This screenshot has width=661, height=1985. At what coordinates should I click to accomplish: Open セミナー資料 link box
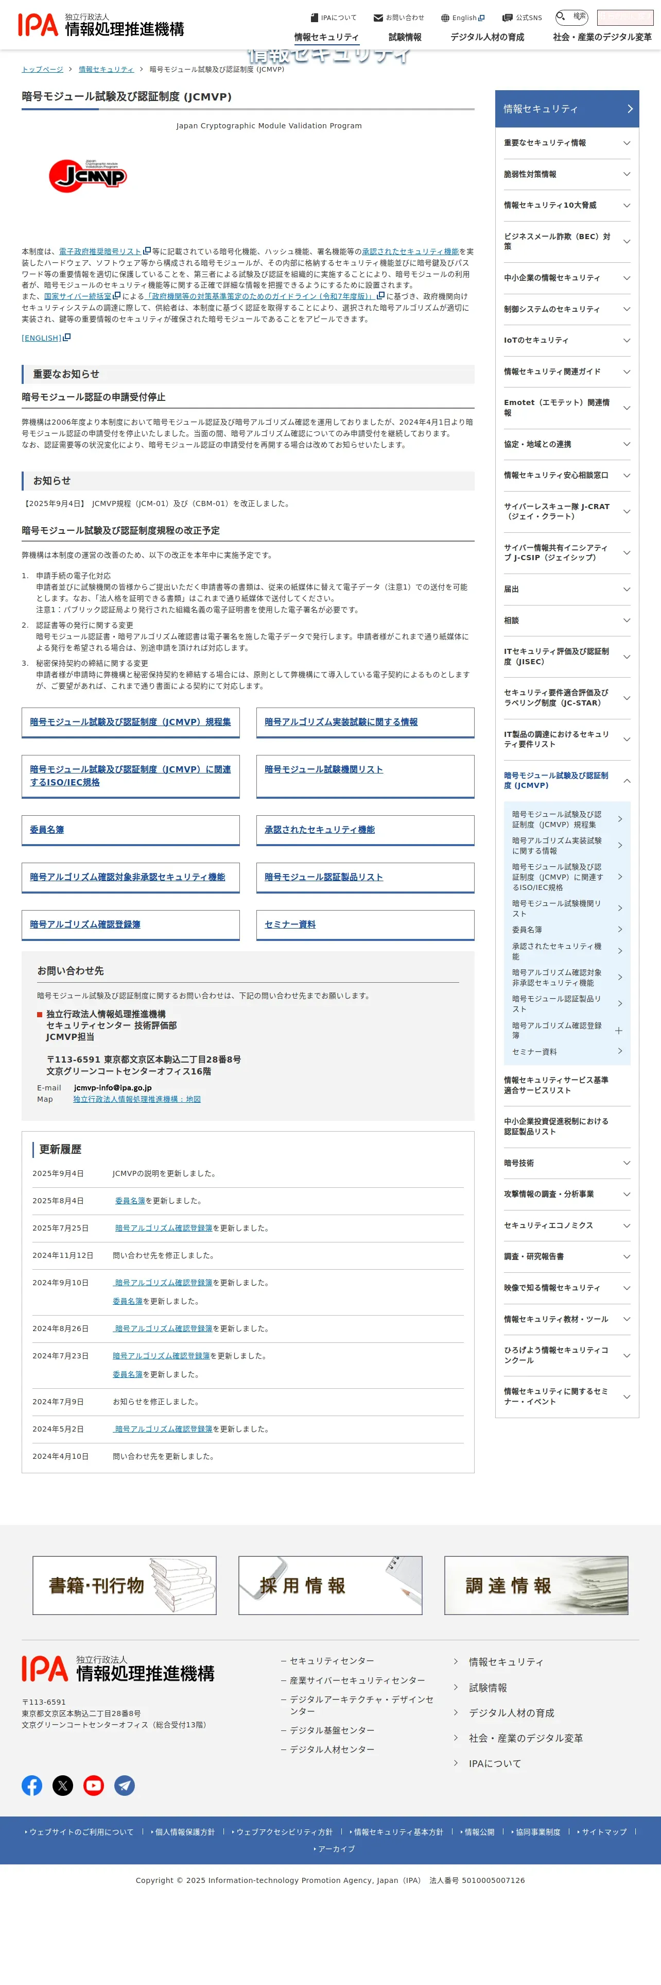click(365, 924)
